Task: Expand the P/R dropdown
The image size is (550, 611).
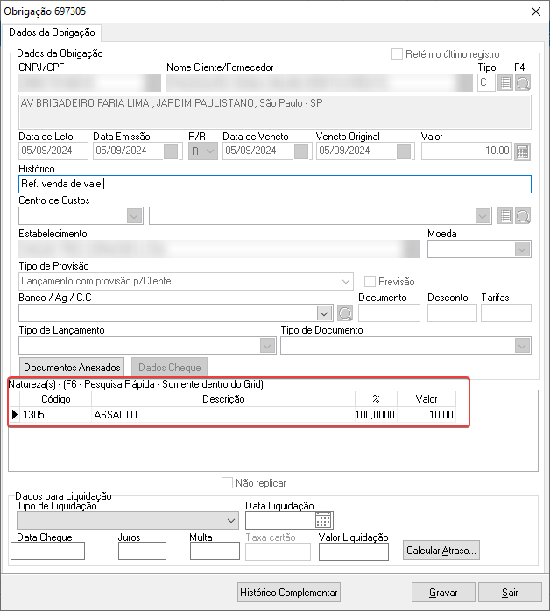Action: pyautogui.click(x=210, y=151)
